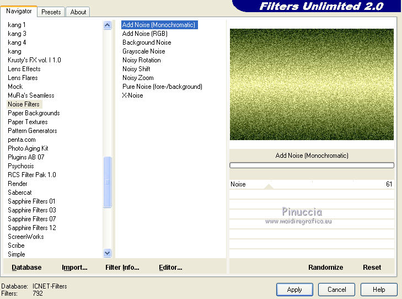Choose Add Noise (Monochromatic) filter
Screen dimensions: 402x299
tap(159, 25)
